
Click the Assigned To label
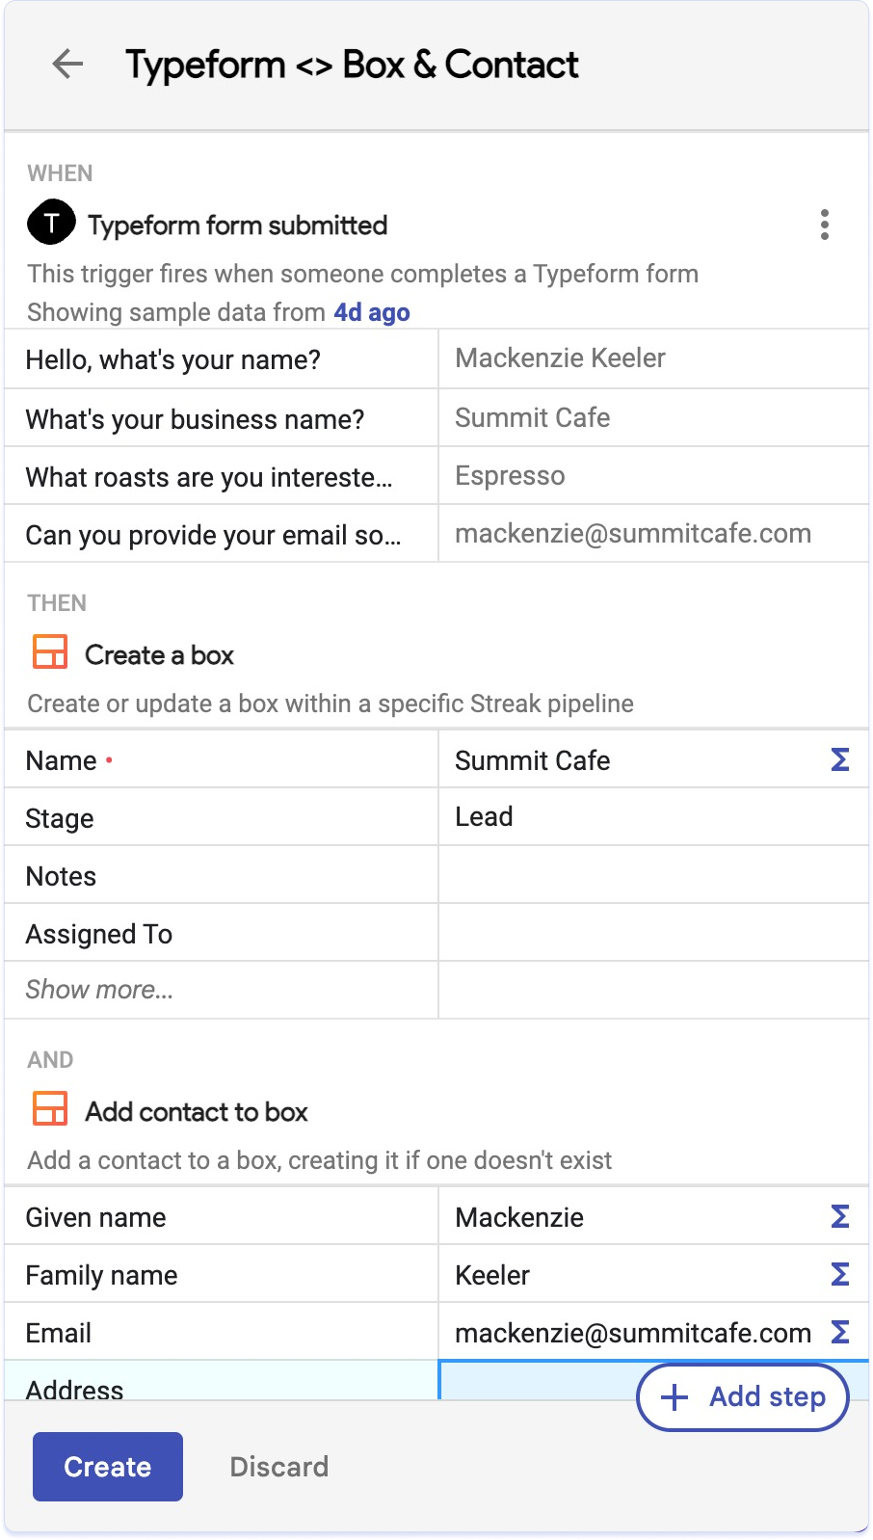[99, 934]
